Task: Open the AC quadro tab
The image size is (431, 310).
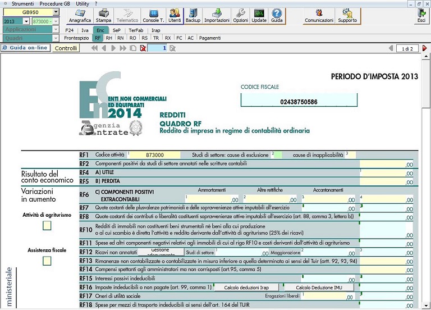Action: 190,38
